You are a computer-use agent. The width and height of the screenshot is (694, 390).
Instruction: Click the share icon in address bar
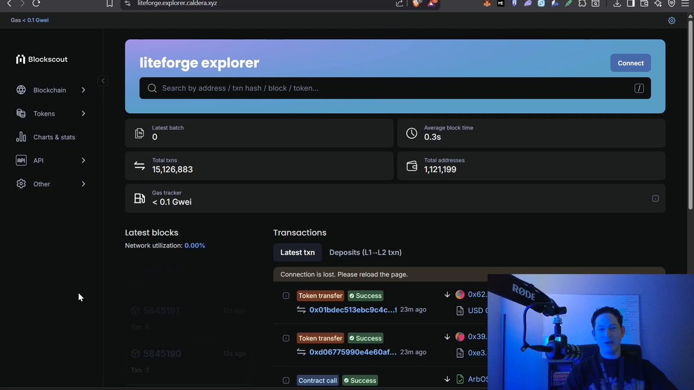pyautogui.click(x=400, y=3)
